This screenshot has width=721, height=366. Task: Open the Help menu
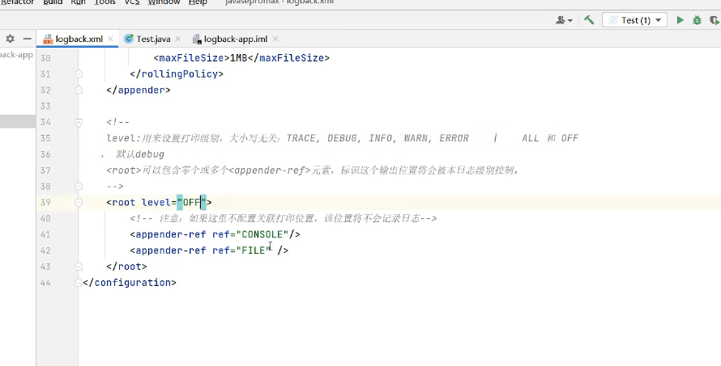click(x=198, y=2)
